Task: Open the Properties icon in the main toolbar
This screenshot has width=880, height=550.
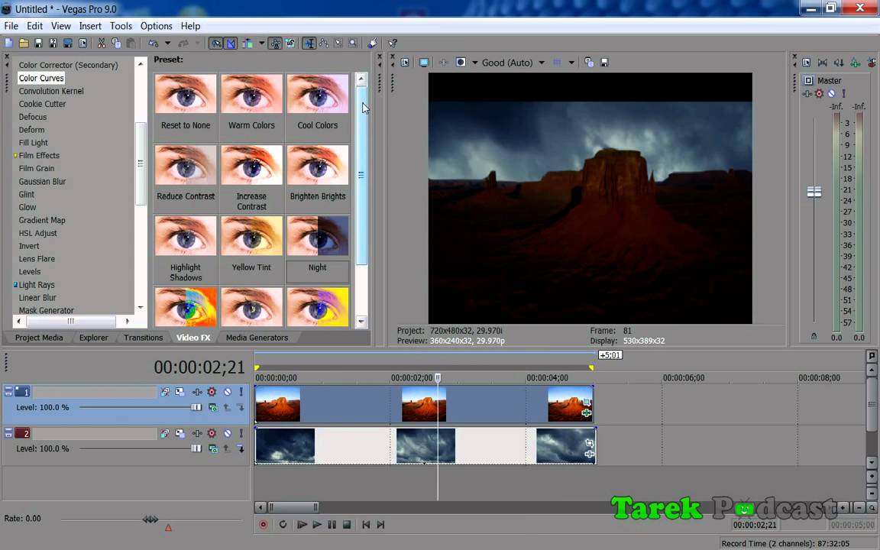Action: 82,44
